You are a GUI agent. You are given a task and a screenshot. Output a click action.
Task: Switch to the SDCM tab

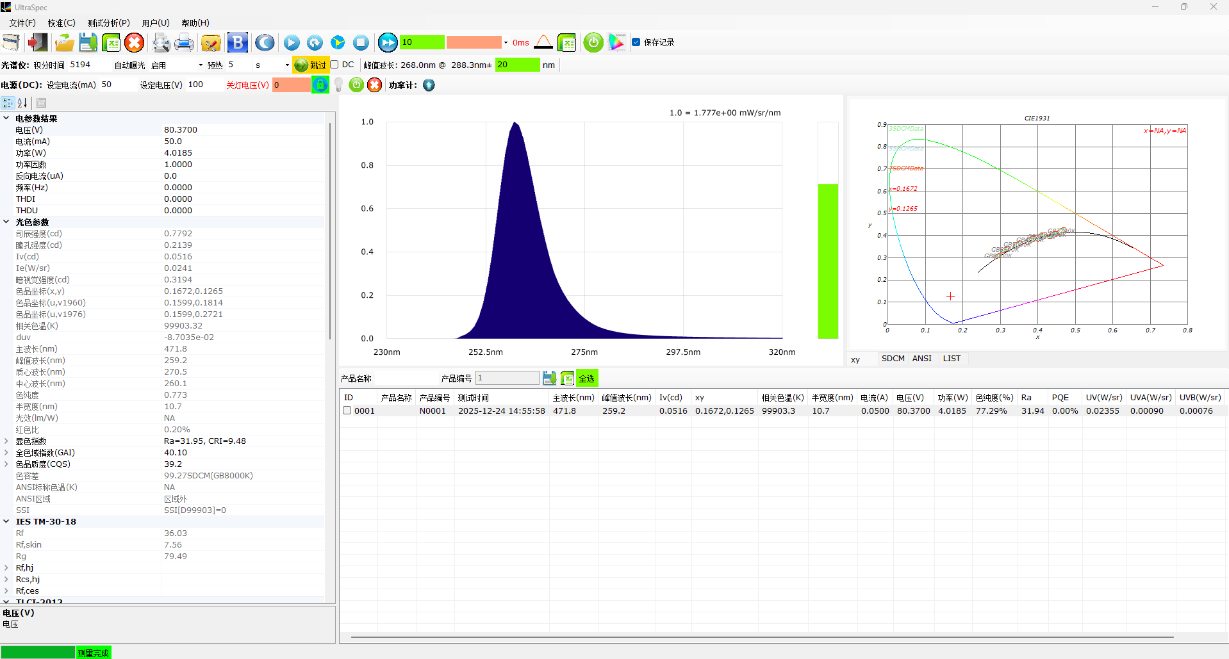point(893,359)
